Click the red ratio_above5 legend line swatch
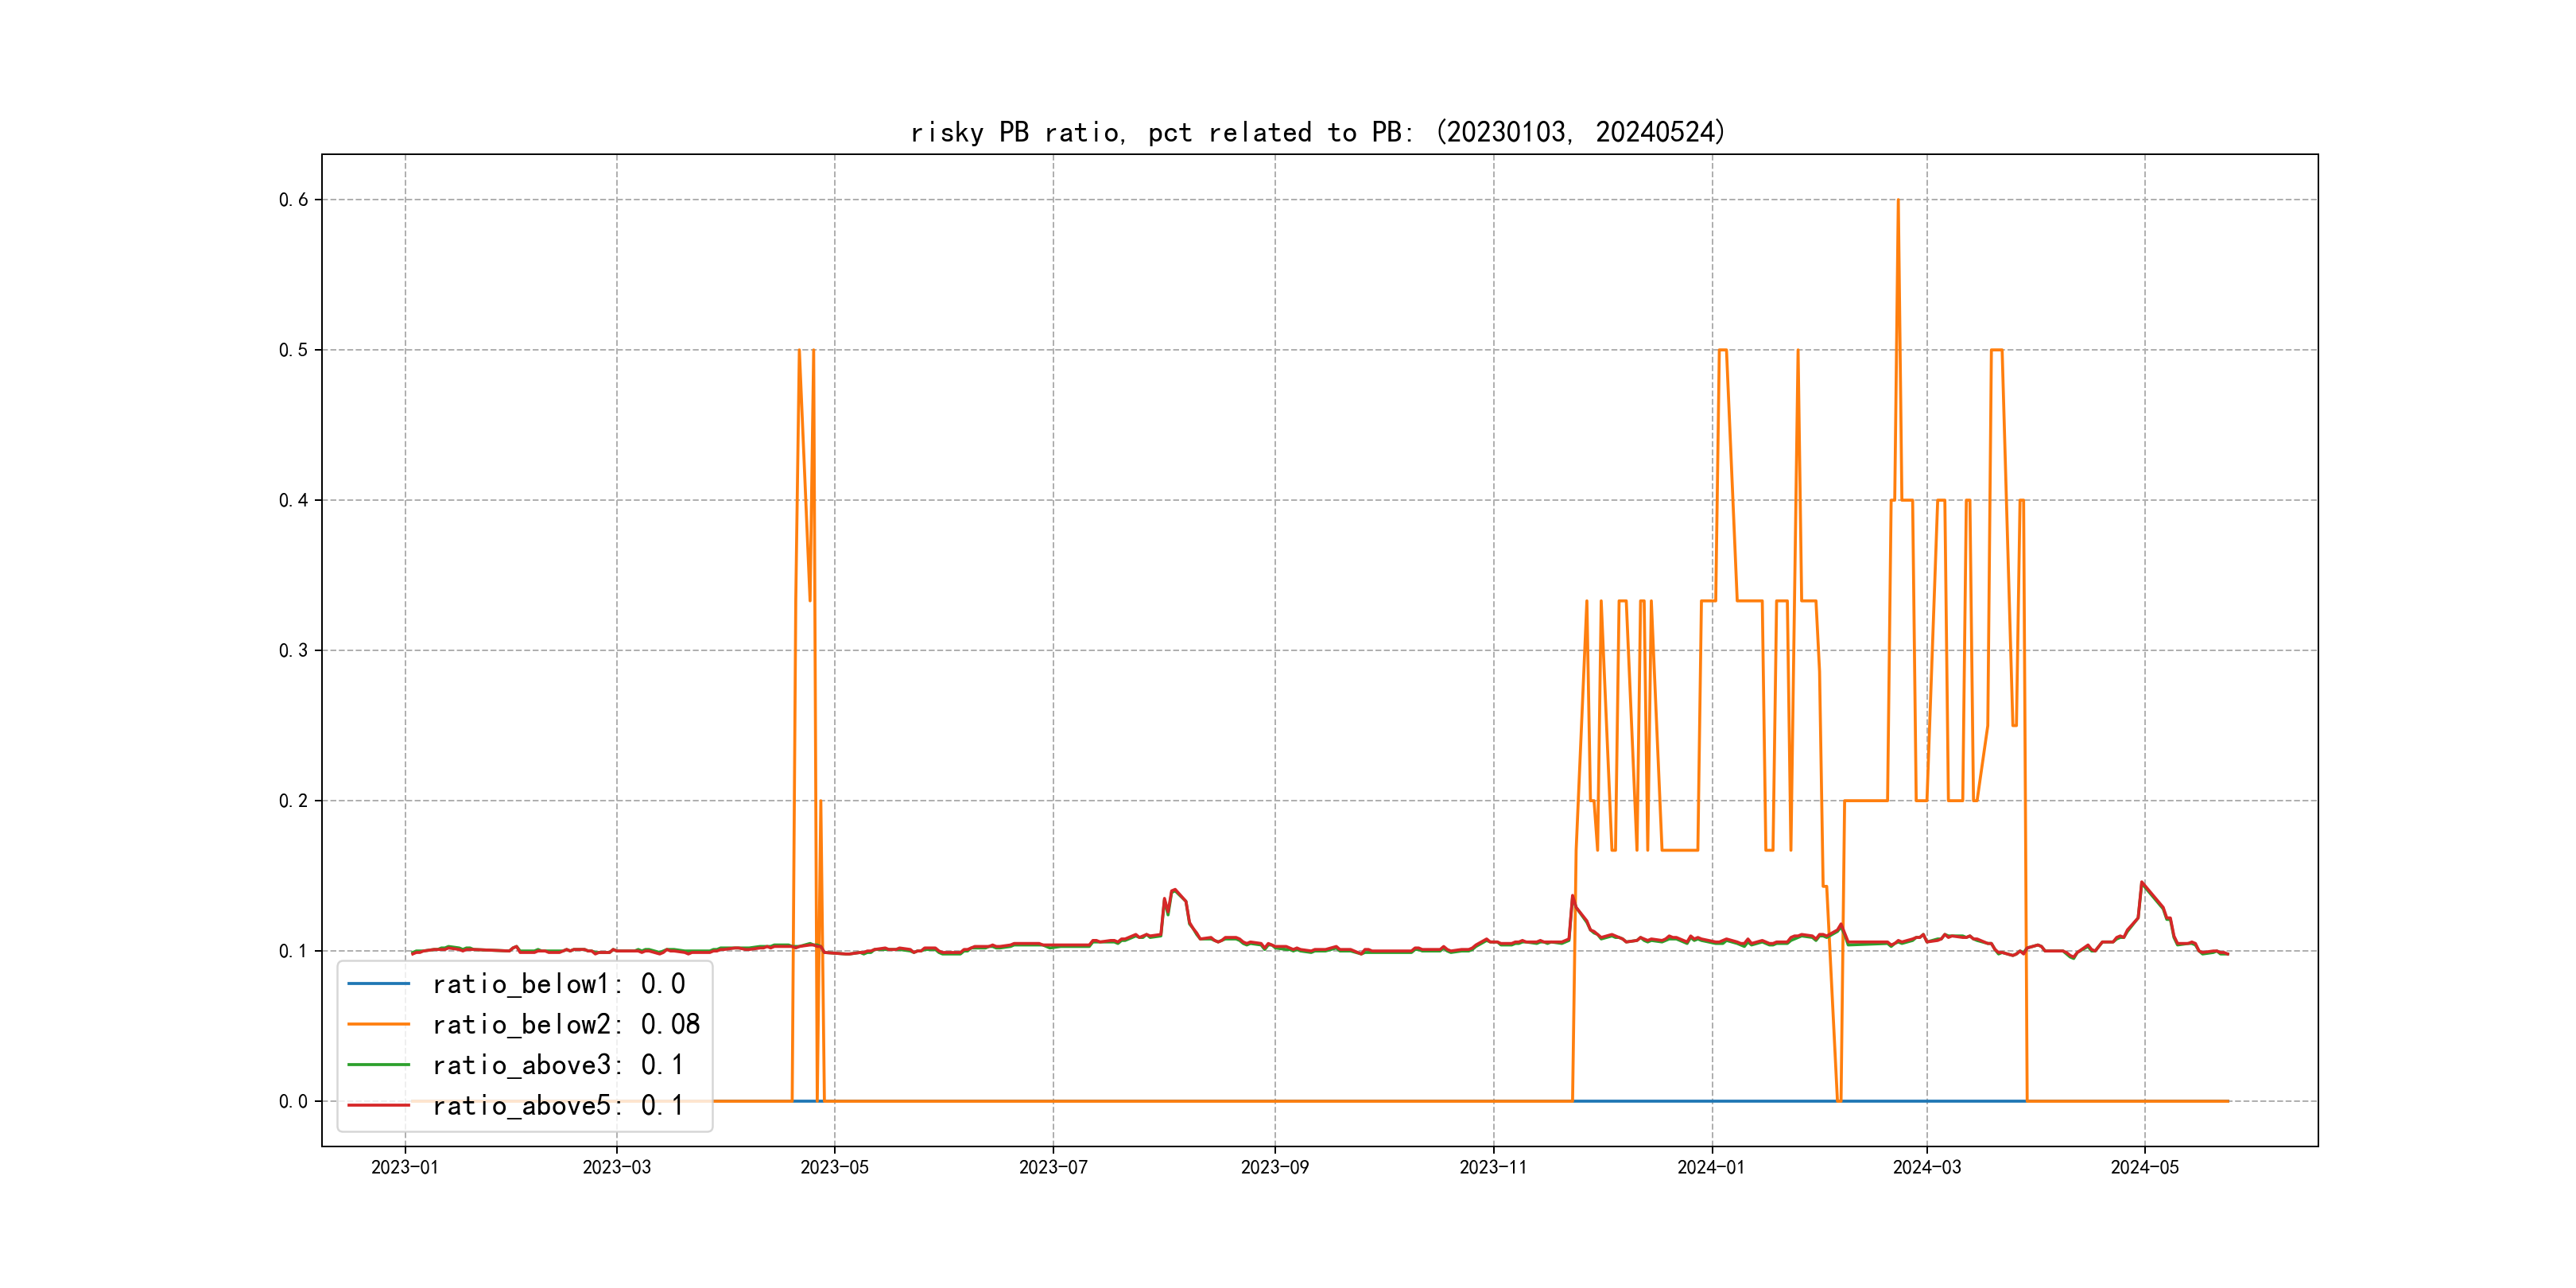This screenshot has width=2576, height=1288. [378, 1105]
